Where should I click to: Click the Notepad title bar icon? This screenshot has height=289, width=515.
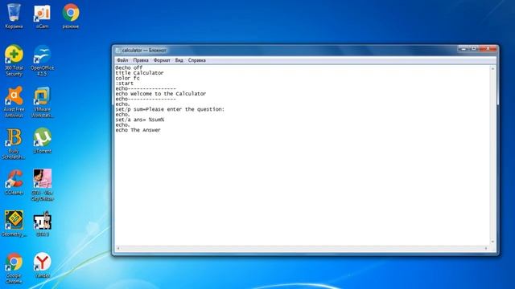(118, 50)
